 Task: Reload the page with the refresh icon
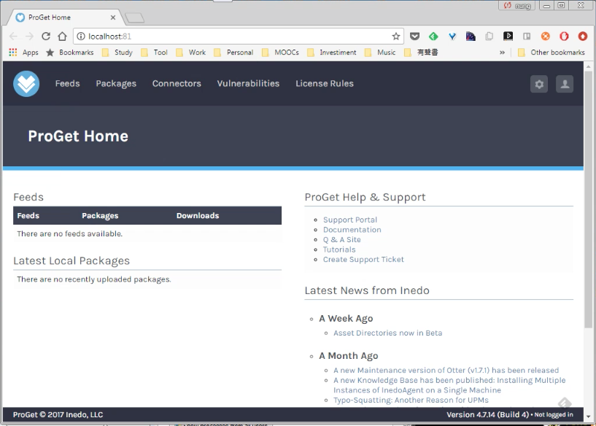click(x=46, y=36)
